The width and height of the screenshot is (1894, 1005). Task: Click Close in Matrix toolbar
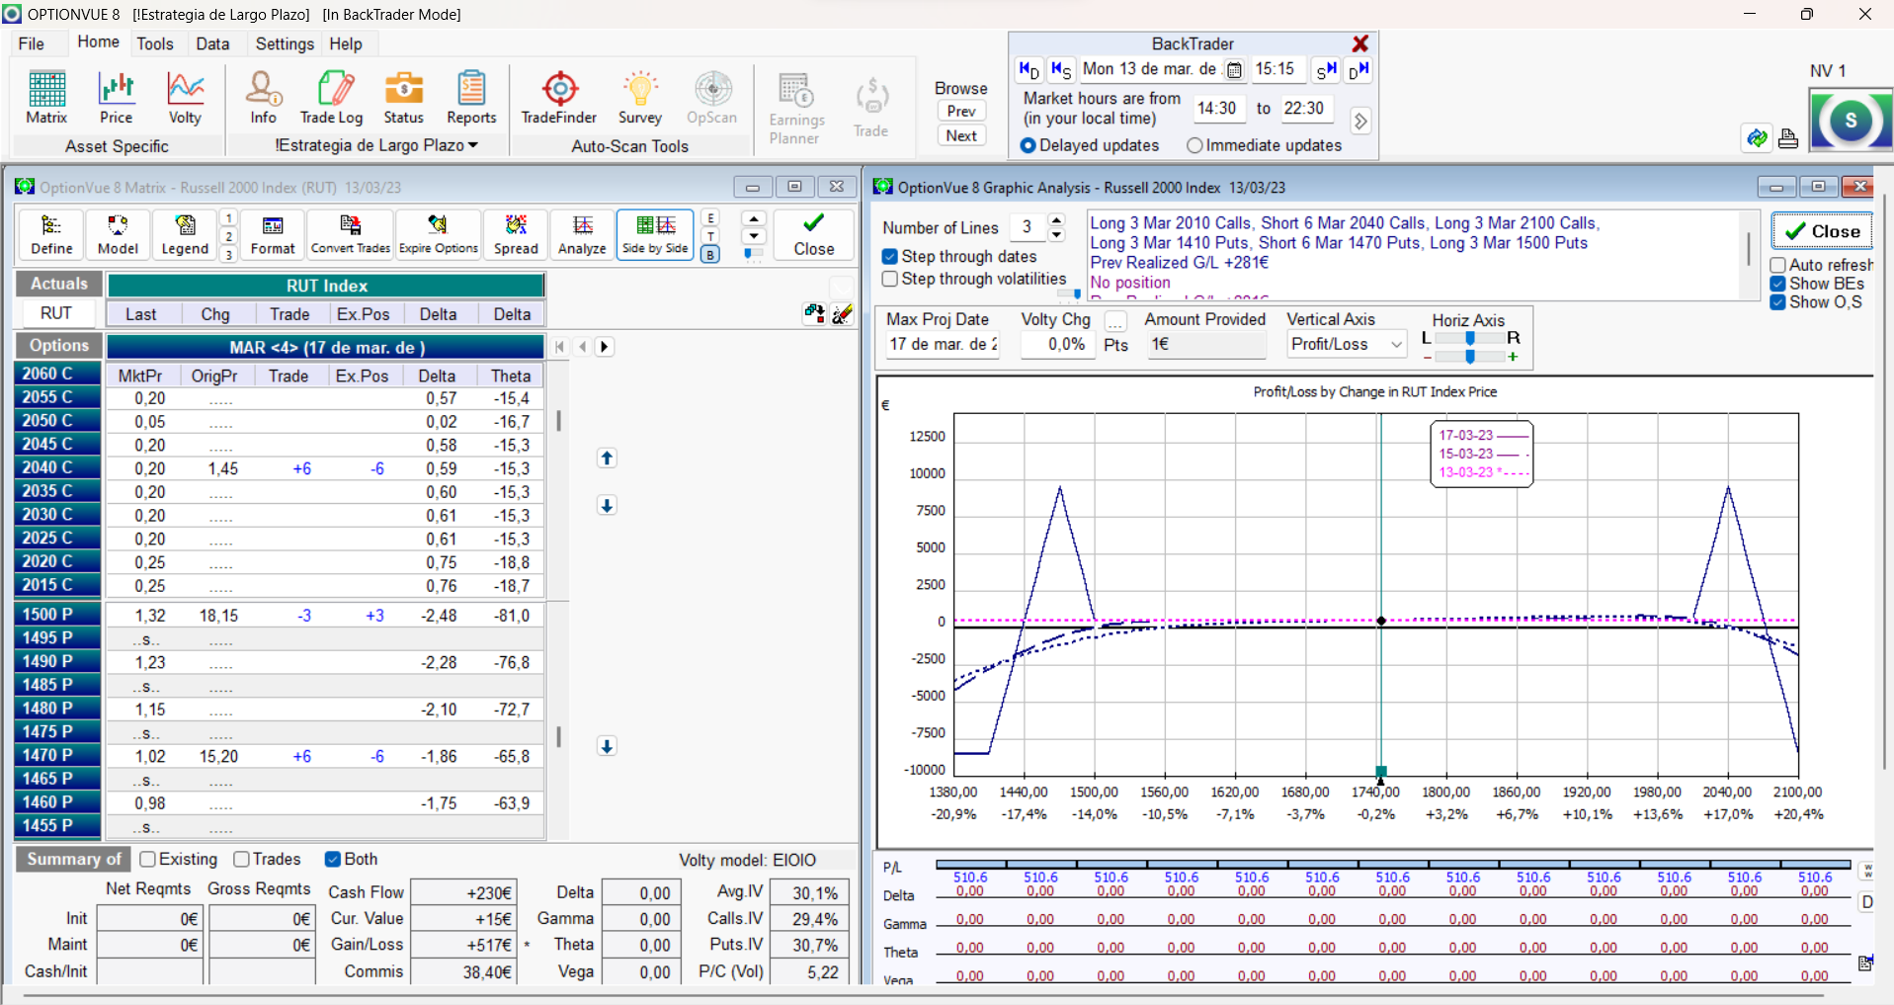(814, 235)
